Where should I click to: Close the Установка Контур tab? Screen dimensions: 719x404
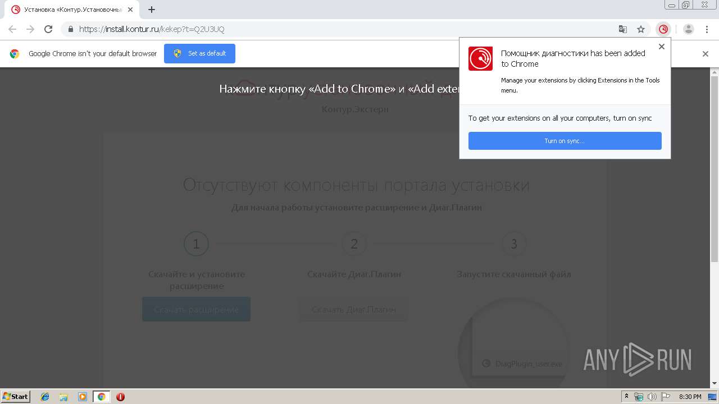tap(130, 10)
